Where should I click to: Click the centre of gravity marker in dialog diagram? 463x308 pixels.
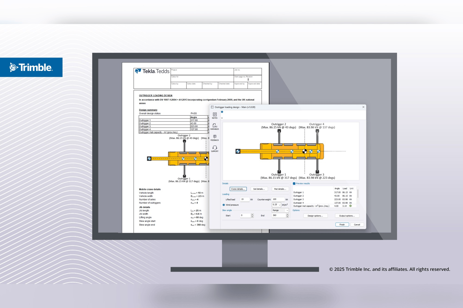pos(305,151)
